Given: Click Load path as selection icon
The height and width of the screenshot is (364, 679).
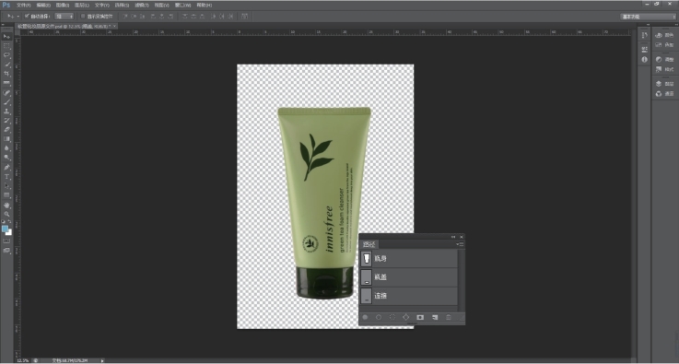Looking at the screenshot, I should point(392,317).
